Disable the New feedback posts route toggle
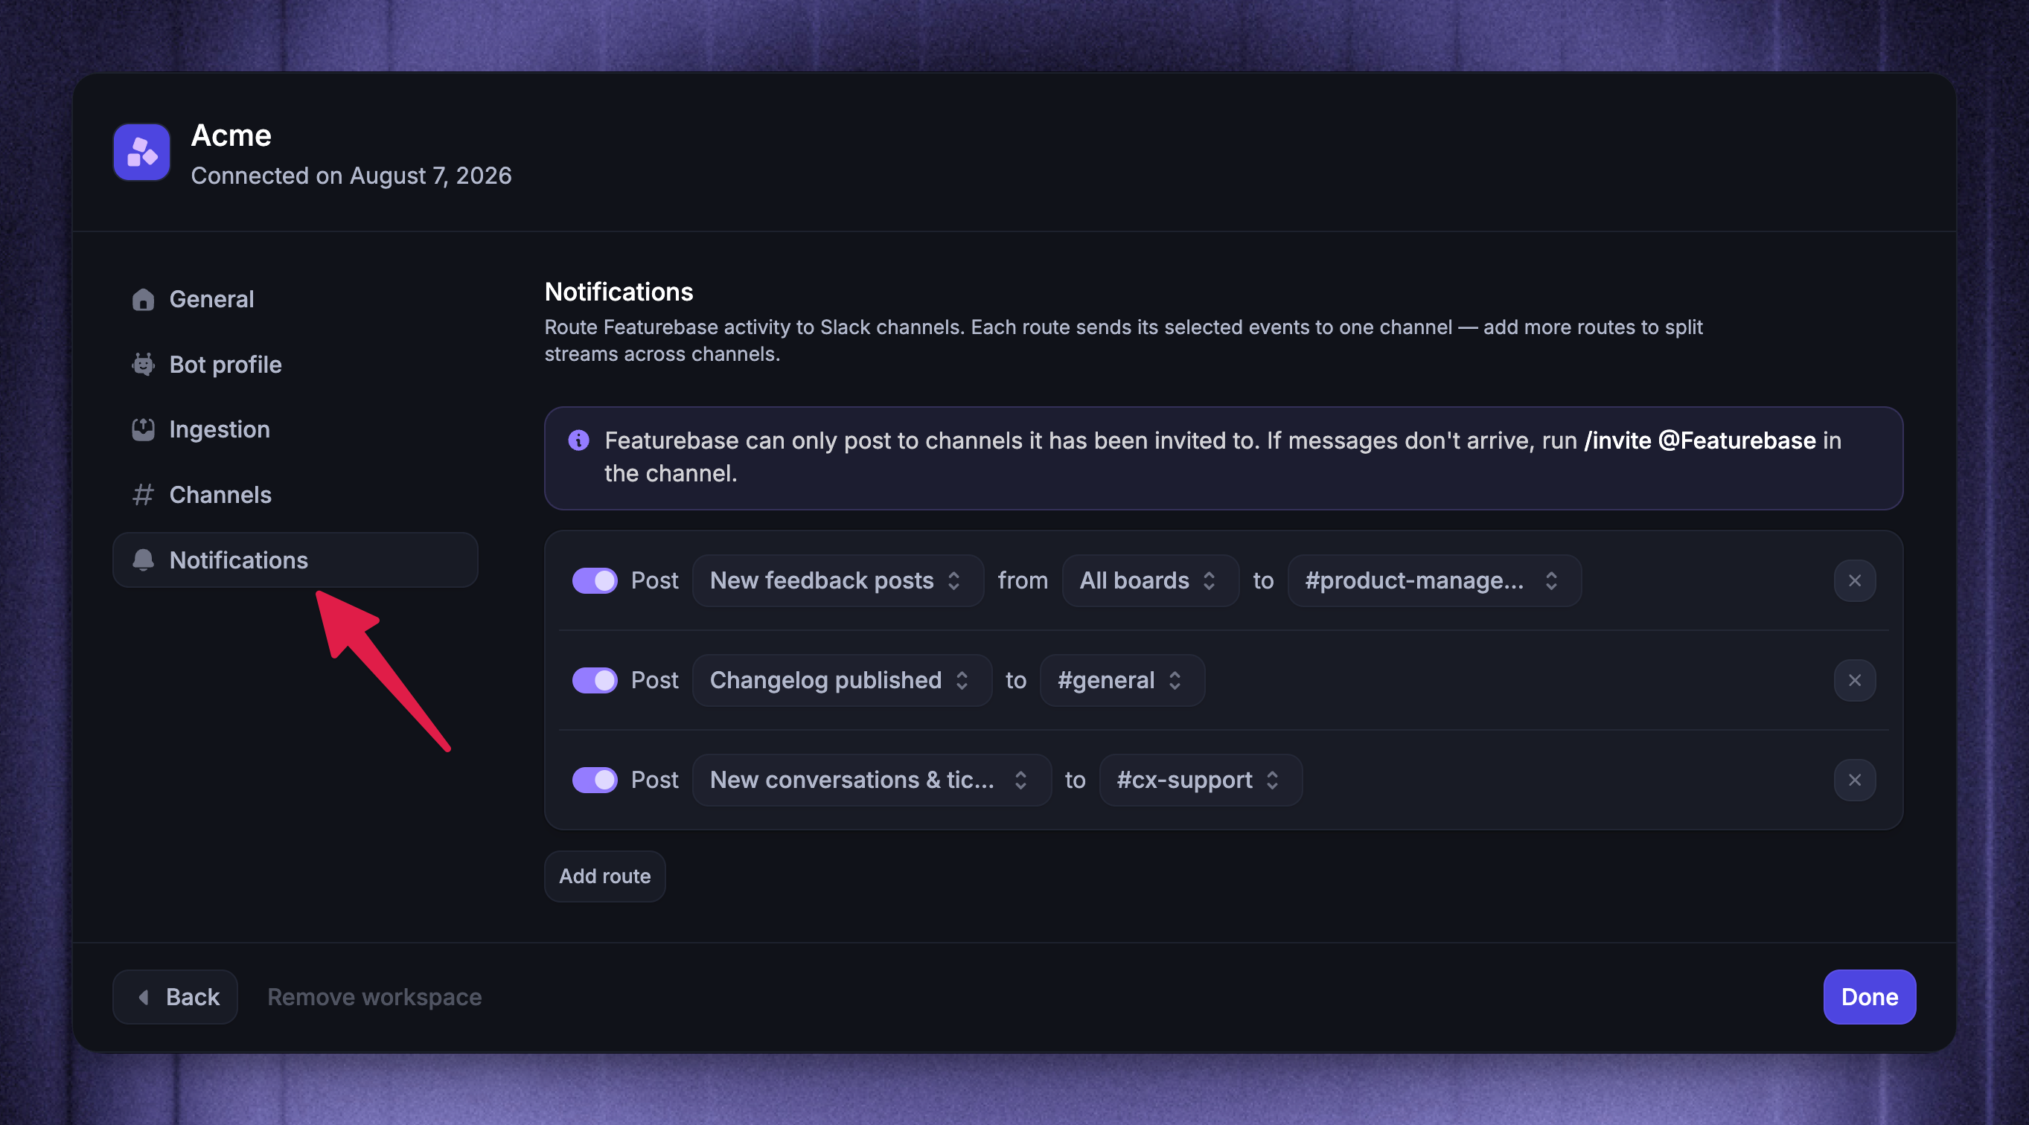2029x1125 pixels. (595, 580)
